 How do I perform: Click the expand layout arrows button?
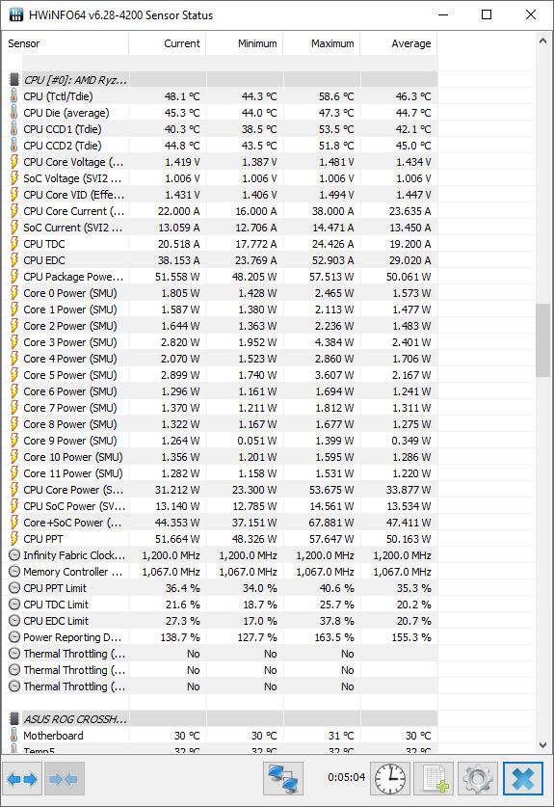click(x=22, y=779)
